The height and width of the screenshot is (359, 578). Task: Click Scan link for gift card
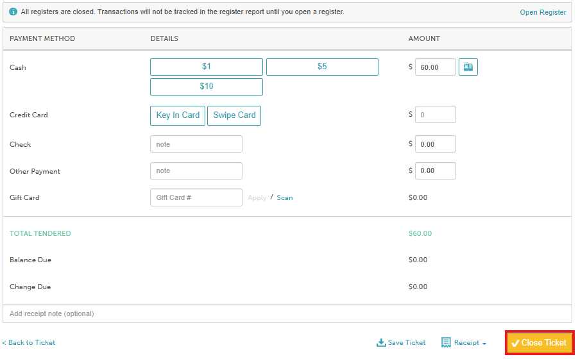coord(285,197)
